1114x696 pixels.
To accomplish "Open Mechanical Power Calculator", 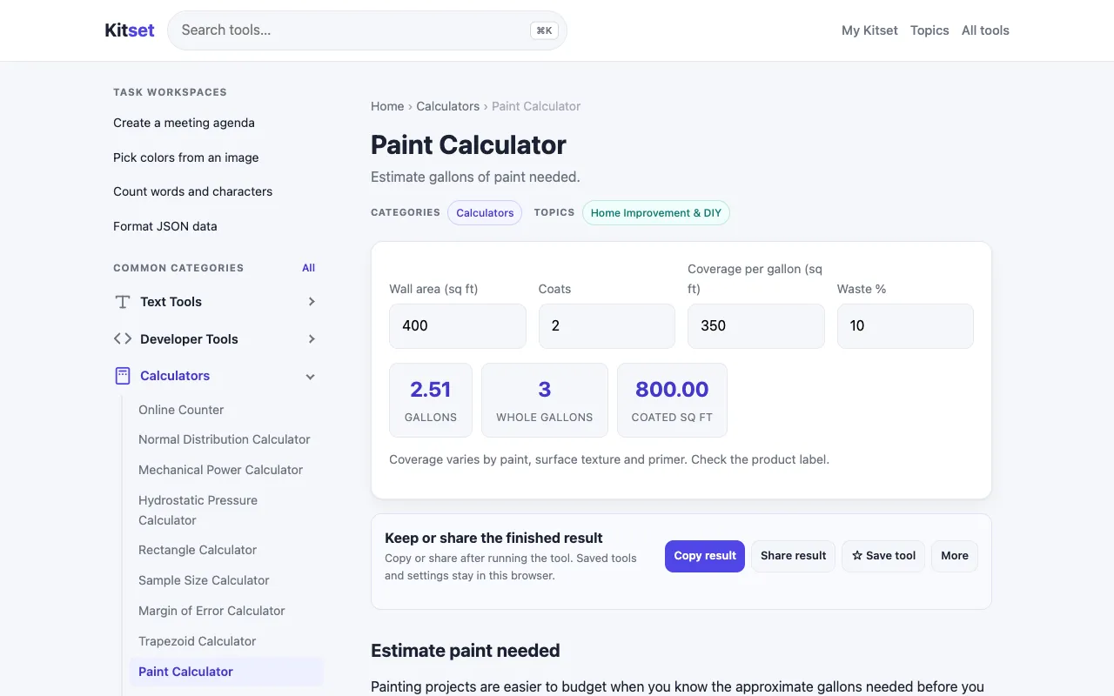I will (x=220, y=470).
